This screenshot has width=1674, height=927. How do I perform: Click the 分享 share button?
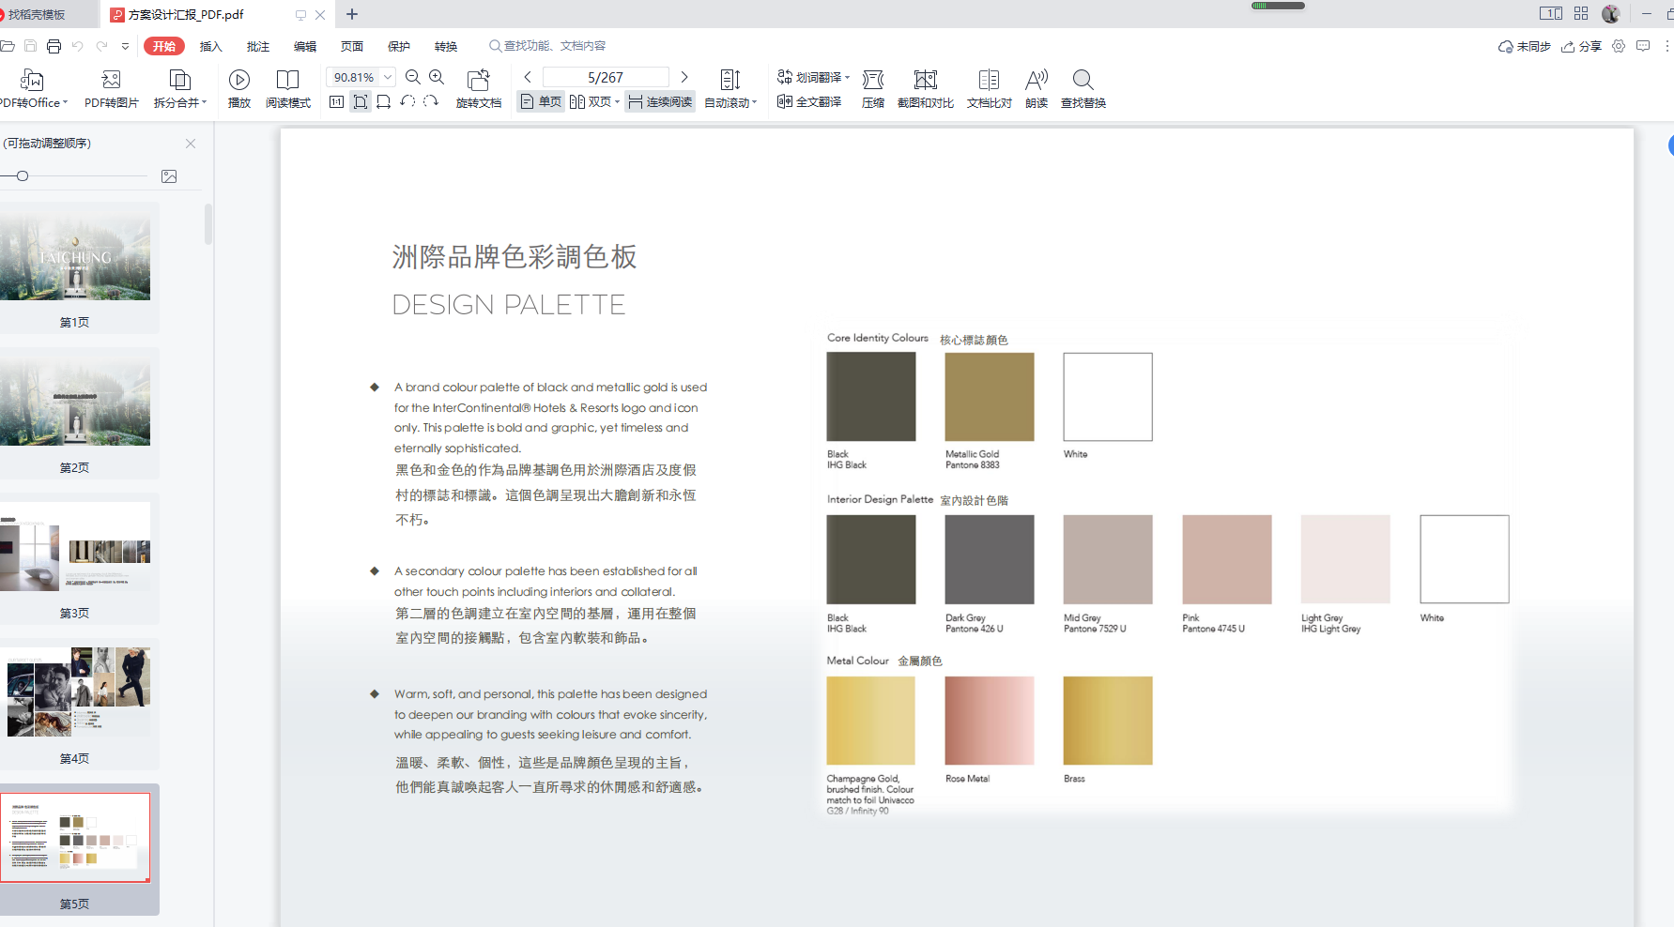point(1581,46)
